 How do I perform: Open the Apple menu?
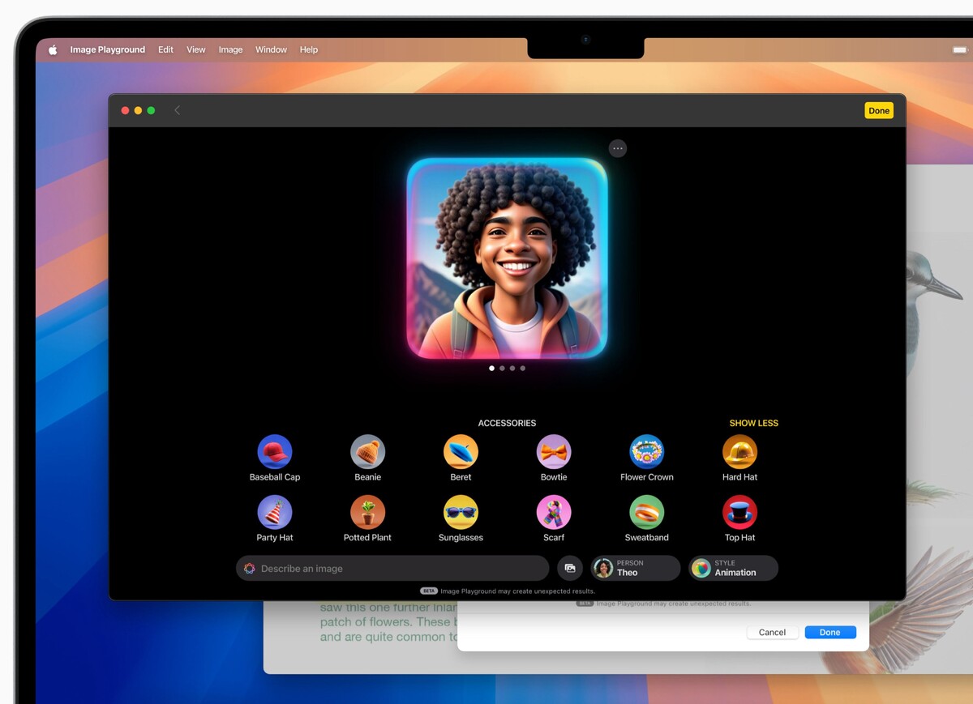(x=53, y=49)
